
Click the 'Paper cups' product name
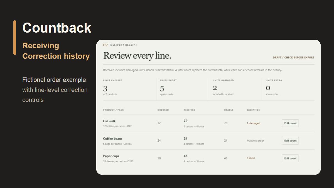coord(111,156)
